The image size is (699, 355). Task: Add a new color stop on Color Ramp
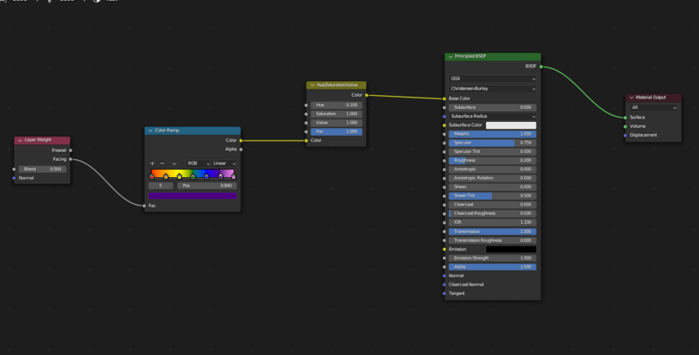pos(152,164)
